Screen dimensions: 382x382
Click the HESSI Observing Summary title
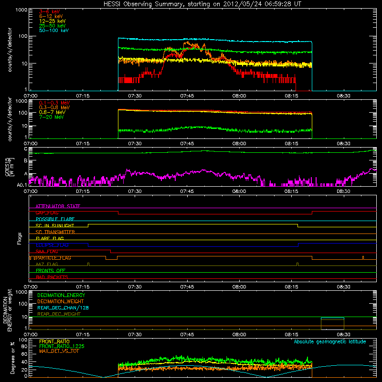(202, 4)
